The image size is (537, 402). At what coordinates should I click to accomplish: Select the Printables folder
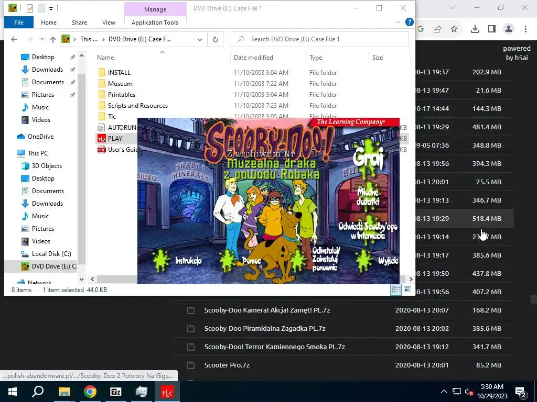122,94
